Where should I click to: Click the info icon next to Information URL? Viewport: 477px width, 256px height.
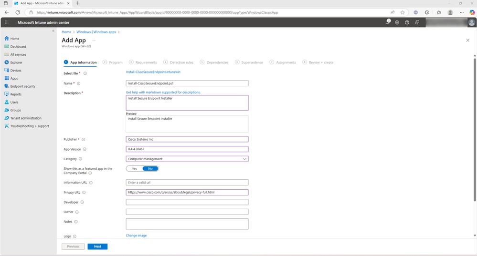[91, 183]
